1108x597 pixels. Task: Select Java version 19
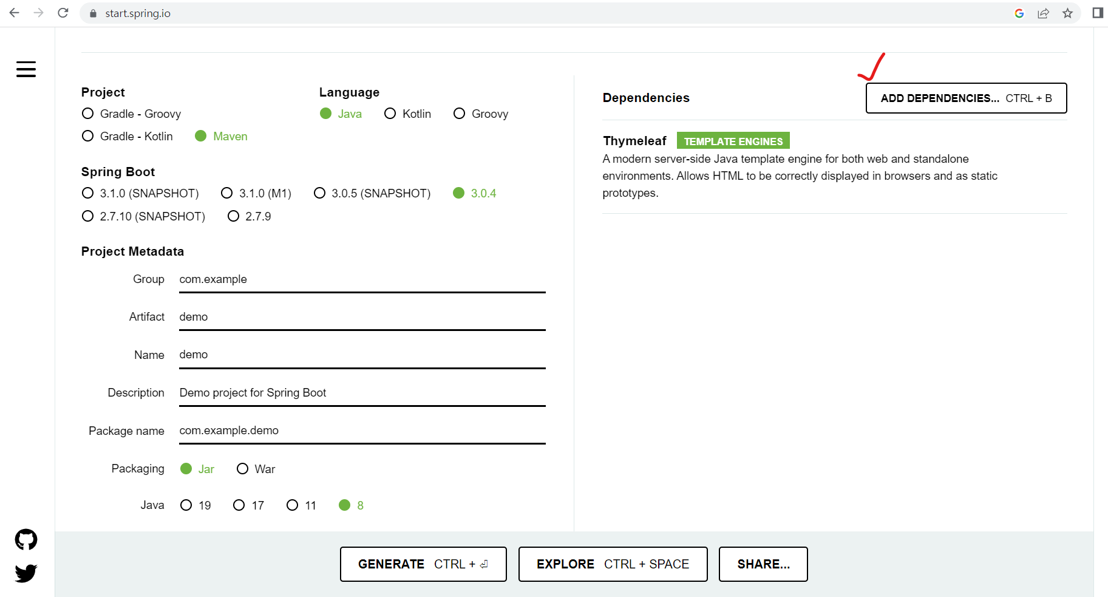(x=195, y=505)
